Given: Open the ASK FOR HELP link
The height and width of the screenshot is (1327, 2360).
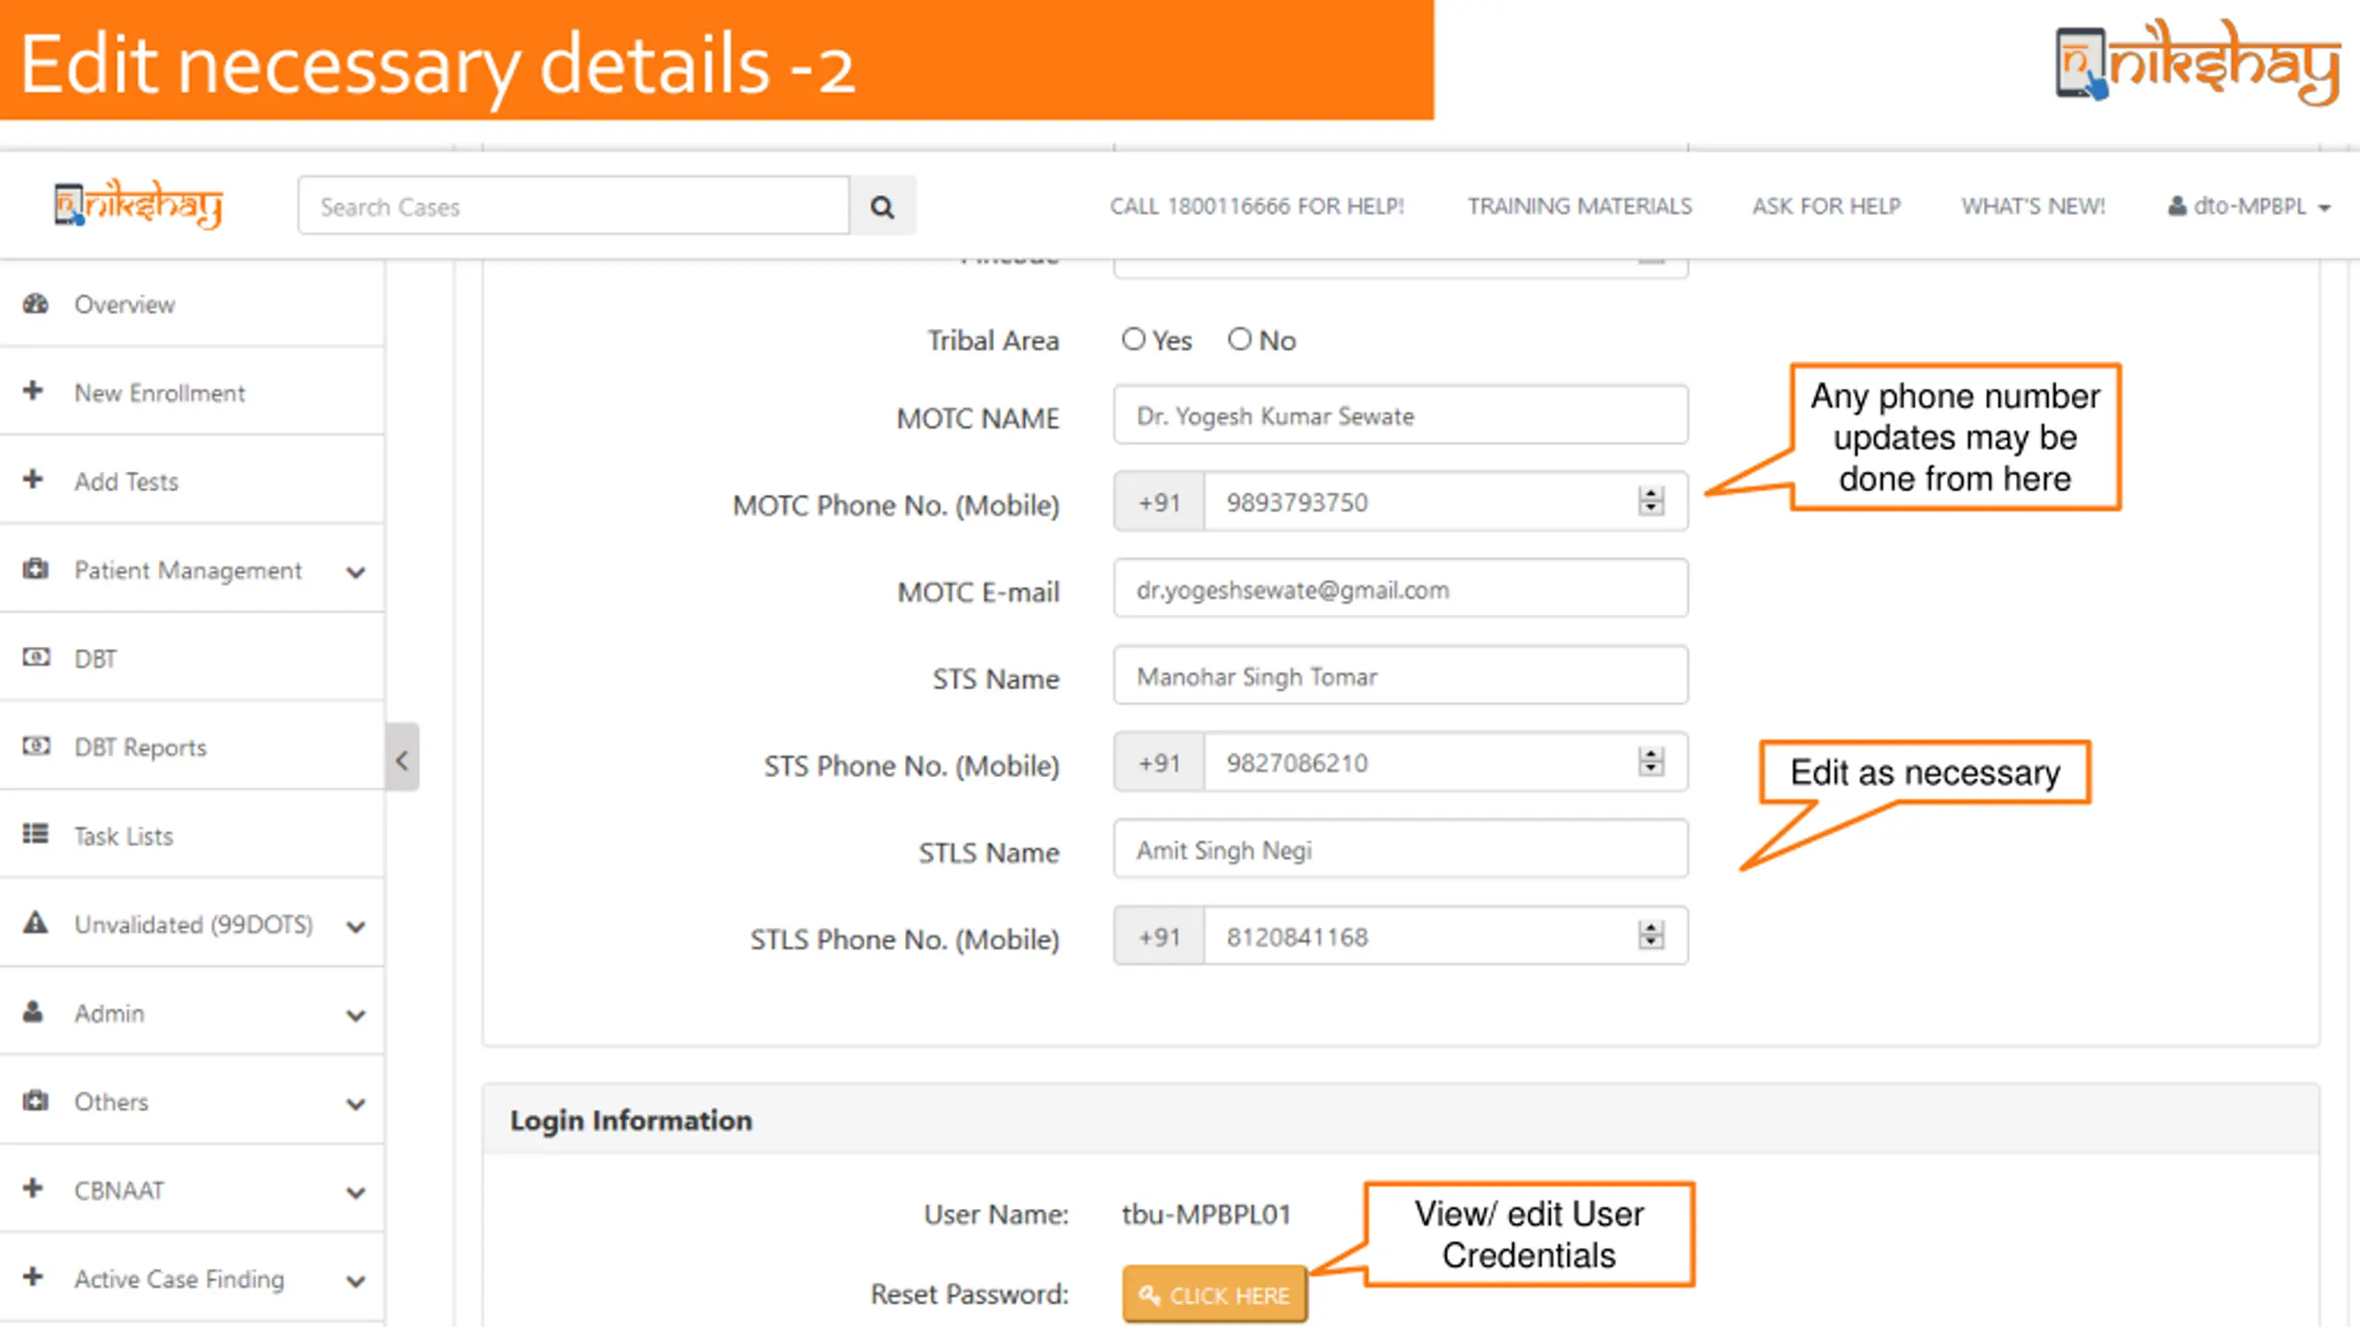Looking at the screenshot, I should tap(1826, 206).
